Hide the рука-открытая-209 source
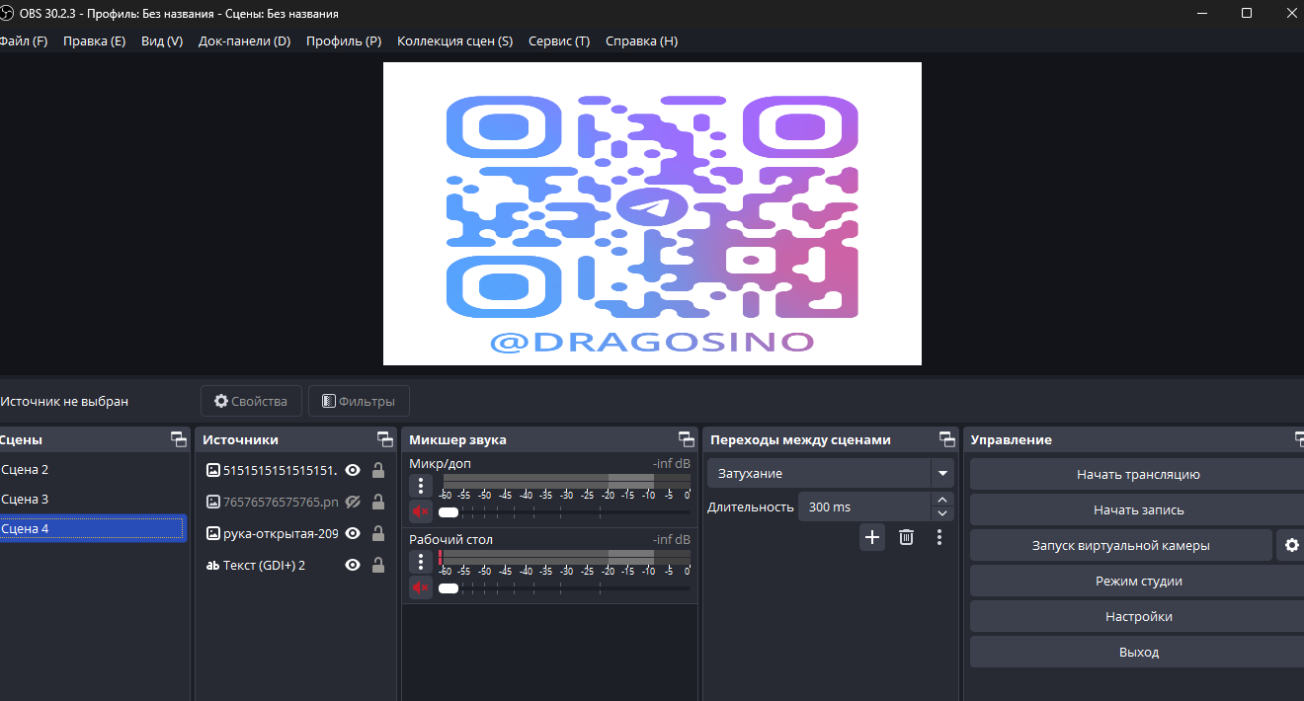This screenshot has height=701, width=1304. tap(353, 533)
